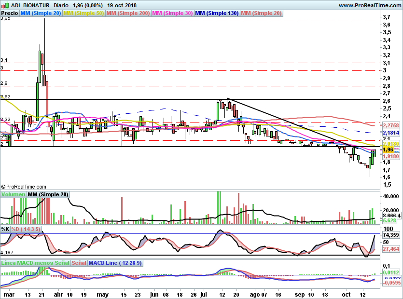
Task: Click the magenta MM (Simple 30) label
Action: pyautogui.click(x=172, y=13)
